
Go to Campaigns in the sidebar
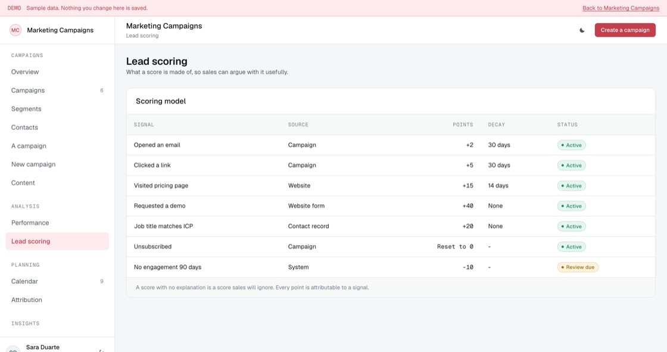point(57,91)
